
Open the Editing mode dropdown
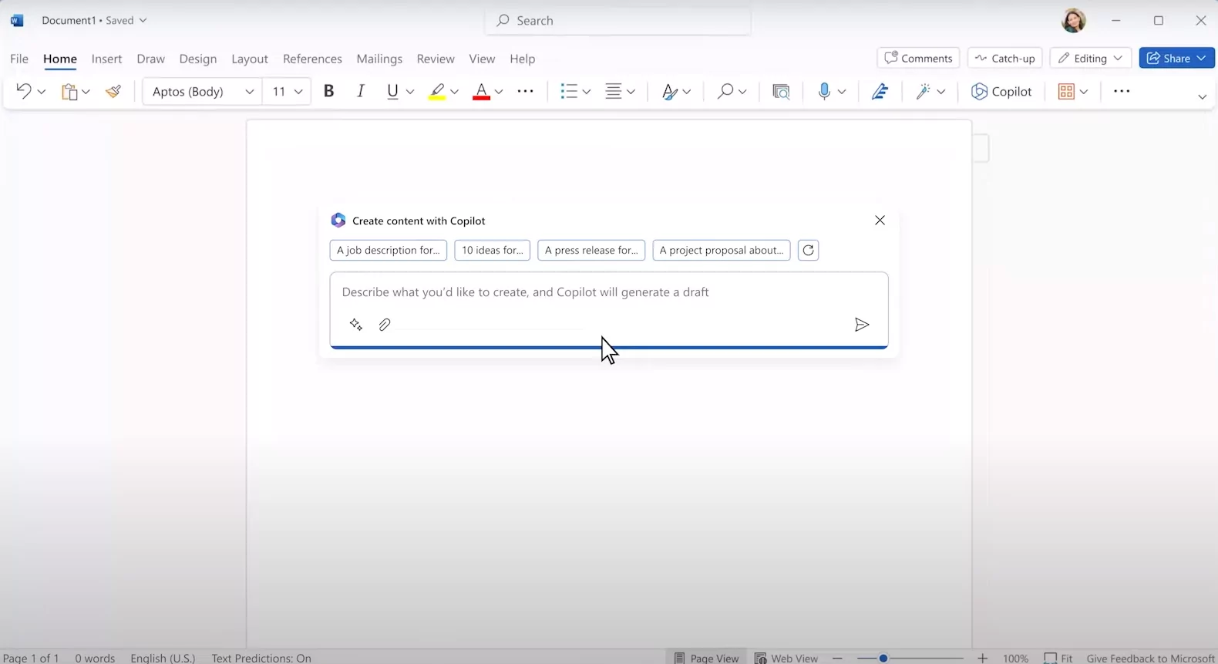pos(1091,58)
